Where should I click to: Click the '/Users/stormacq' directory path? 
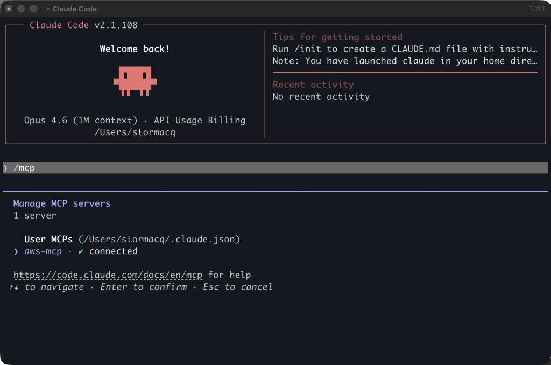[x=135, y=132]
